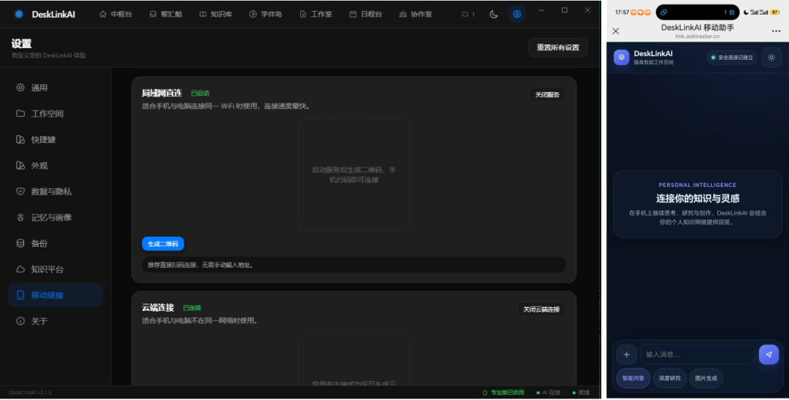Click the green 已启动 status label

tap(199, 93)
